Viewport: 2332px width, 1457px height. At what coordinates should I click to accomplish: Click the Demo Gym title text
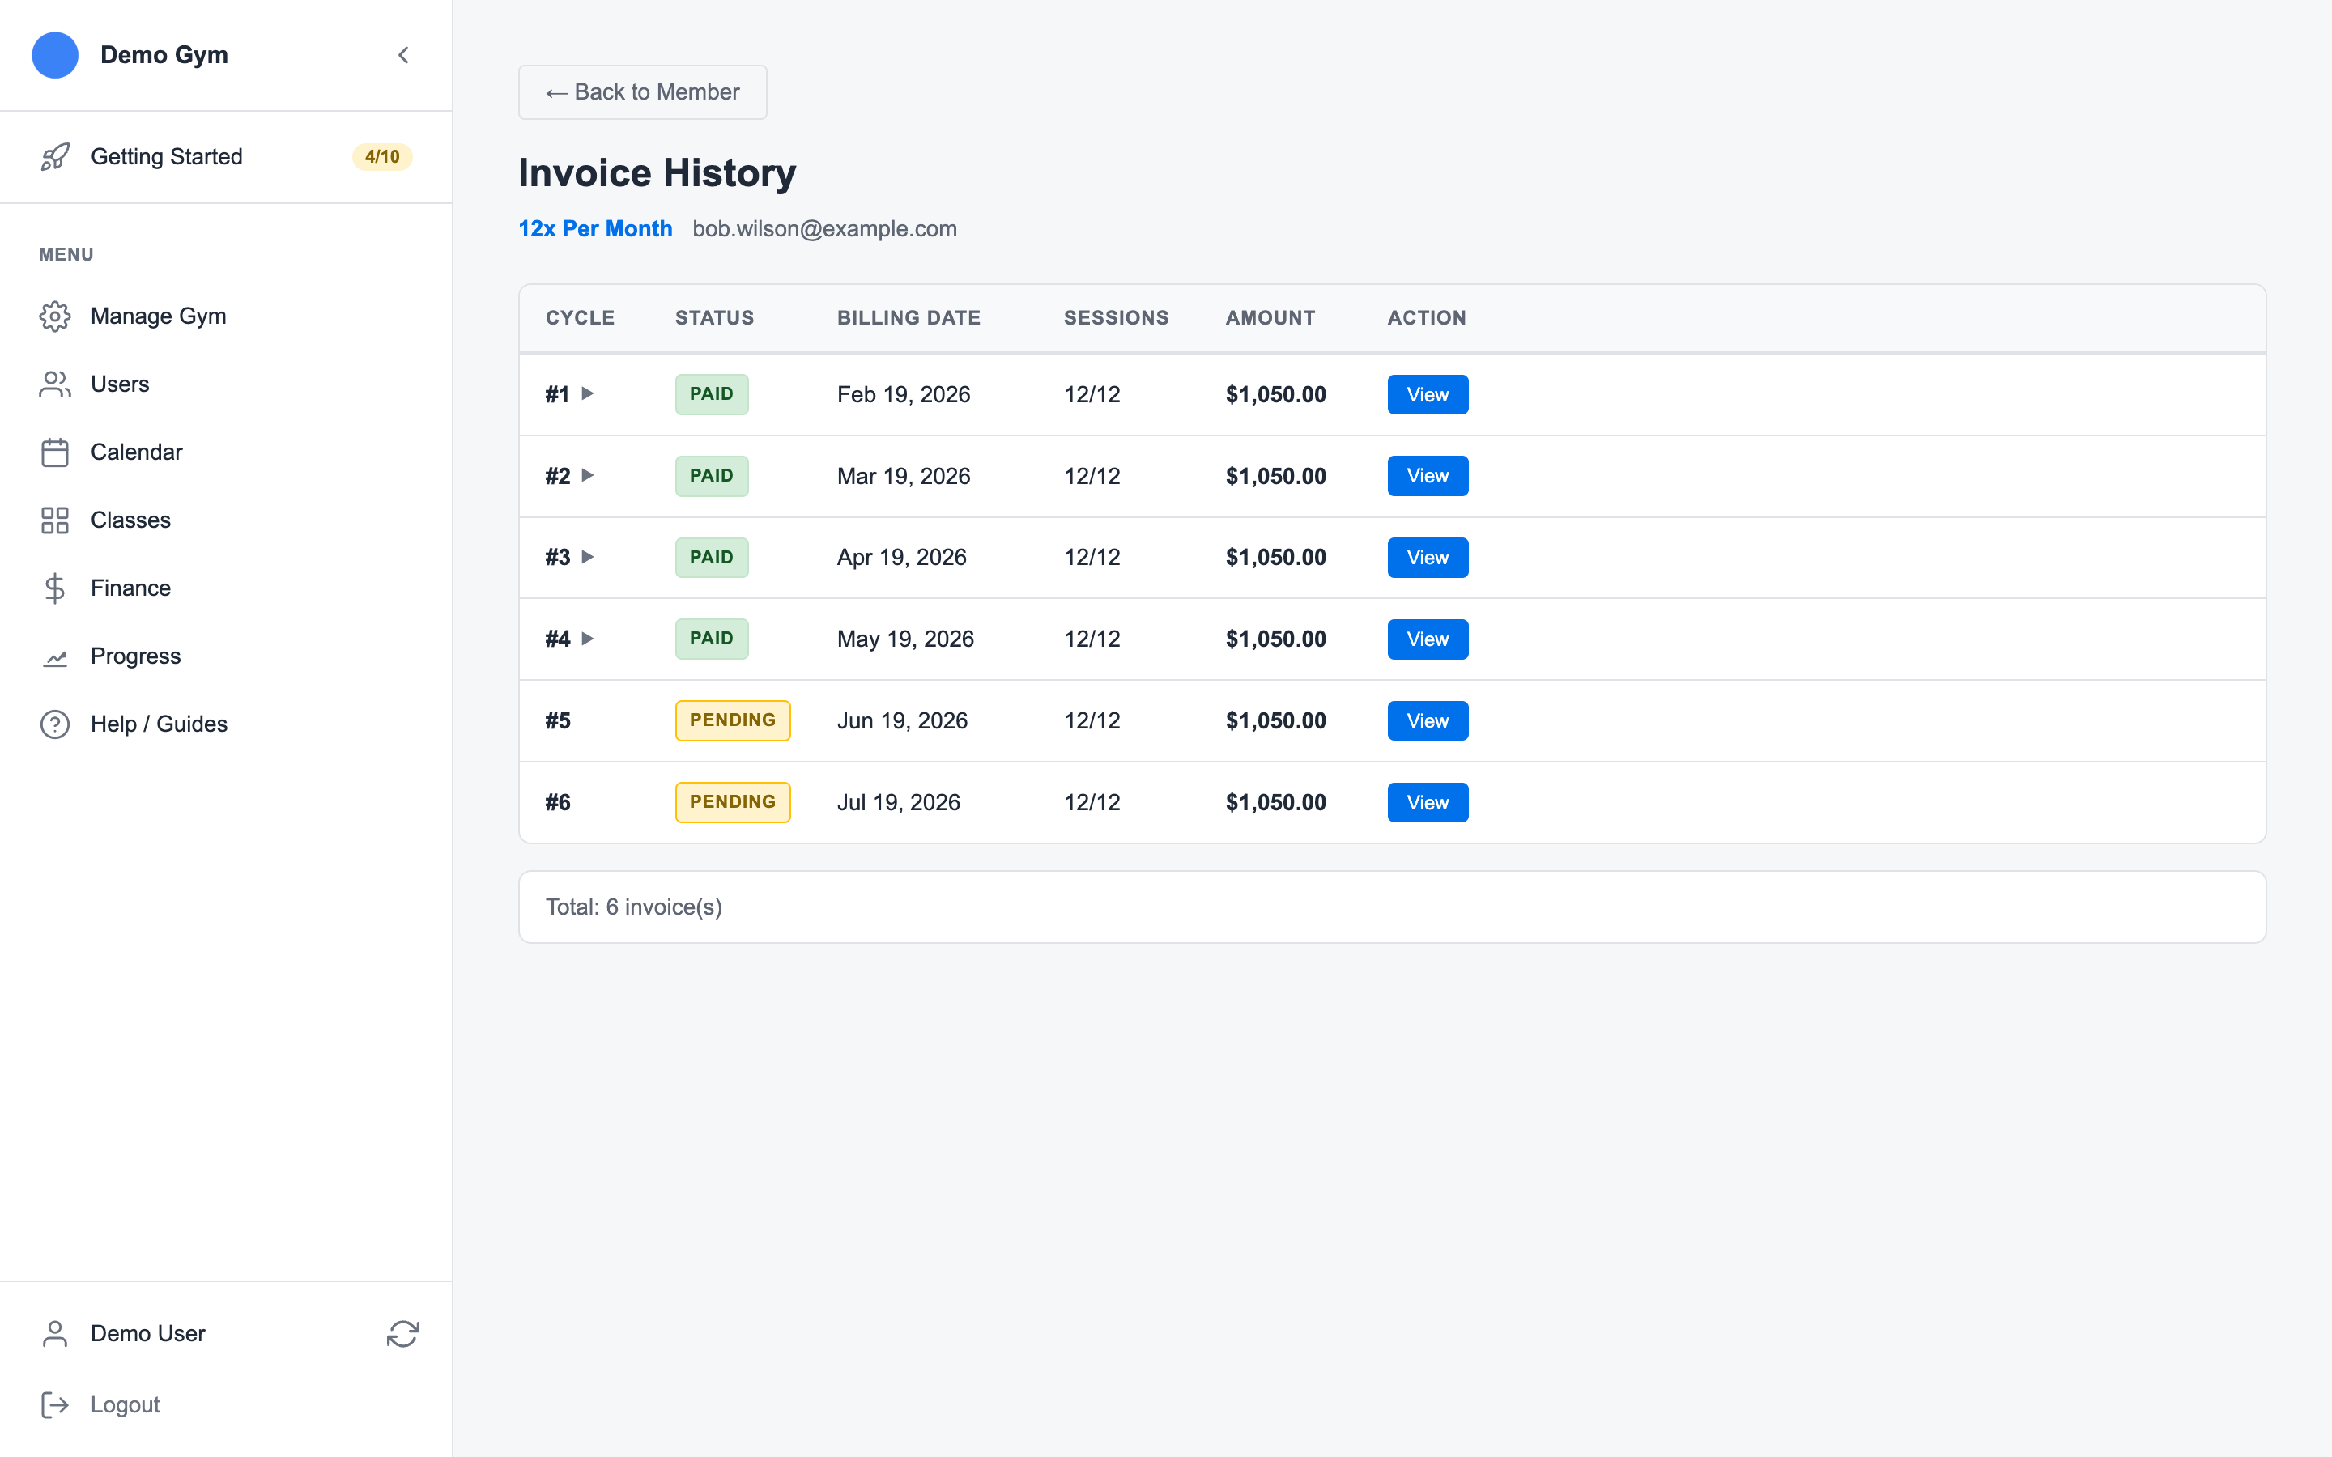point(164,55)
